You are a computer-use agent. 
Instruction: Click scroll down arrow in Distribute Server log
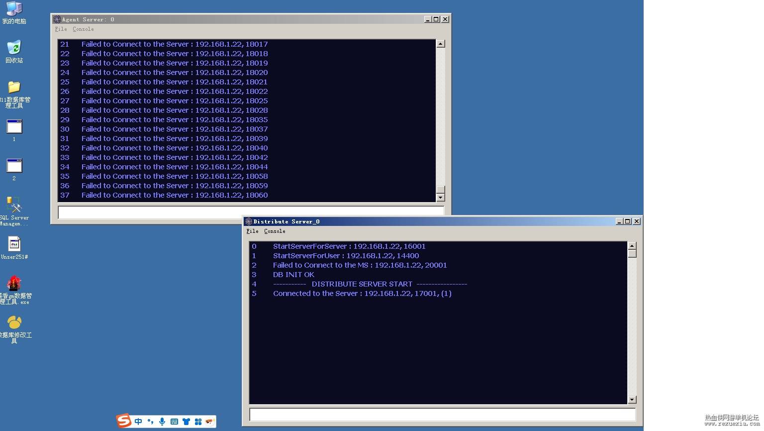pyautogui.click(x=632, y=400)
